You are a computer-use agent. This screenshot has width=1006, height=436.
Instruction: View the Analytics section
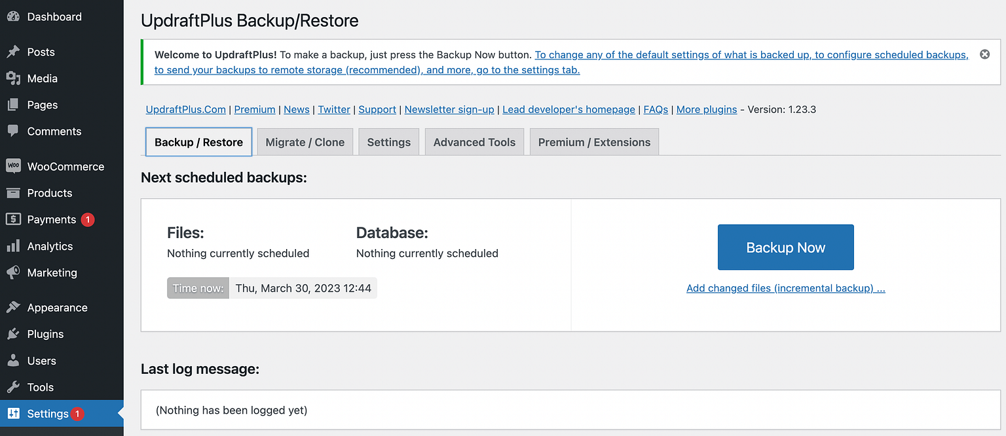coord(50,246)
